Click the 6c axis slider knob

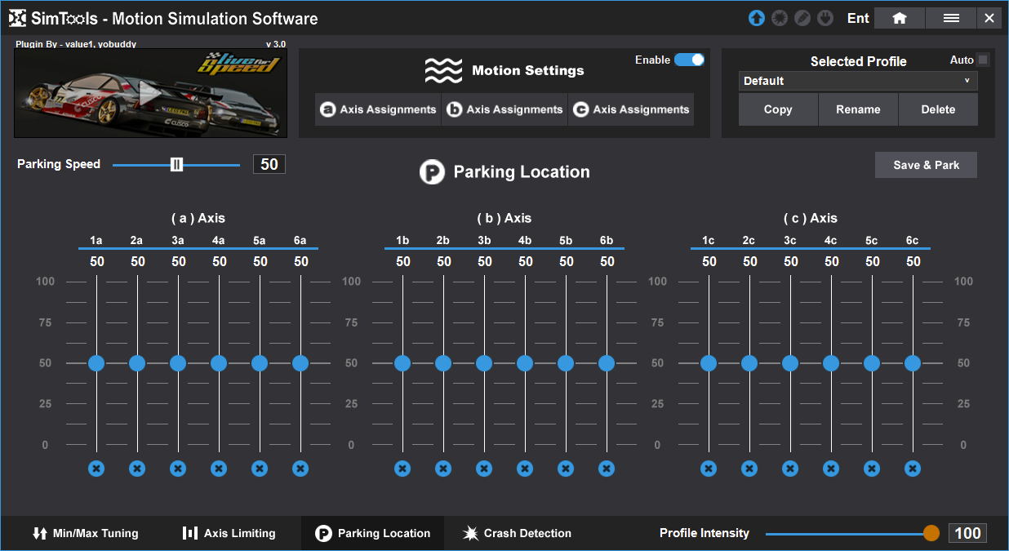pos(913,363)
